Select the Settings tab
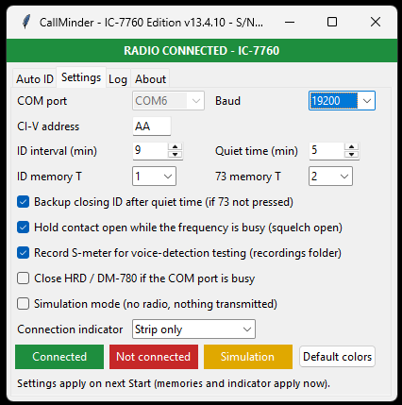The width and height of the screenshot is (402, 405). [x=81, y=77]
